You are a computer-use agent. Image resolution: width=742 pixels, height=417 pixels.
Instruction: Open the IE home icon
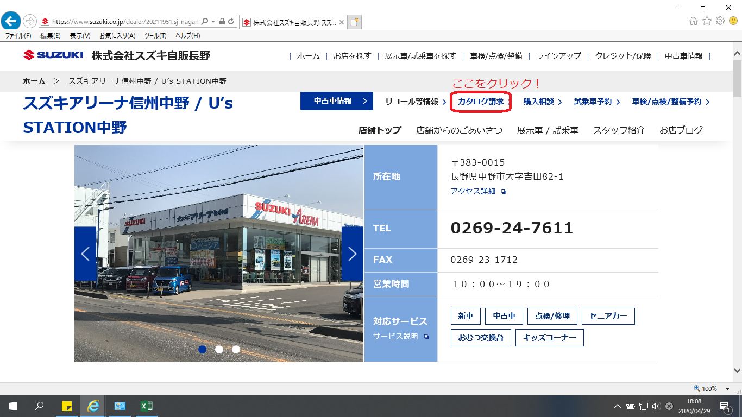pyautogui.click(x=693, y=21)
